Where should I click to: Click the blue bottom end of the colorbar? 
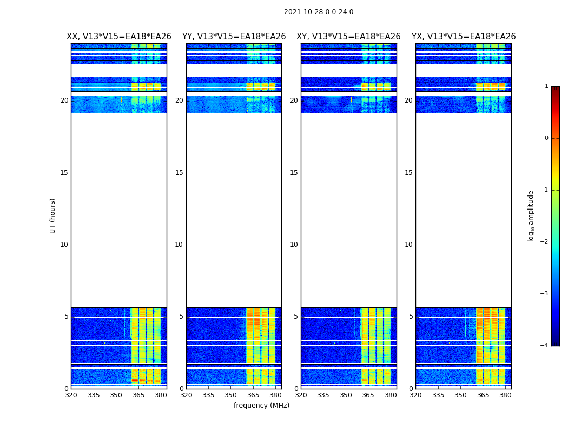point(556,342)
